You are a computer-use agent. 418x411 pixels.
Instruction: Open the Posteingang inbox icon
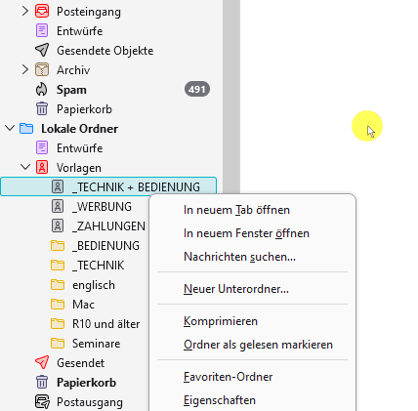[x=42, y=12]
